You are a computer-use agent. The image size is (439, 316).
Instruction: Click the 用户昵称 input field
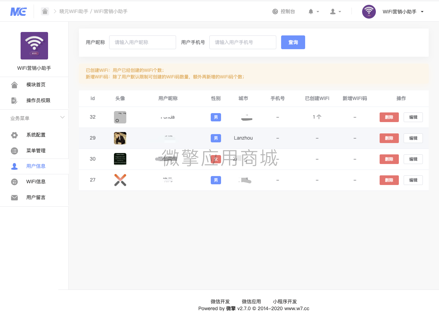coord(142,42)
